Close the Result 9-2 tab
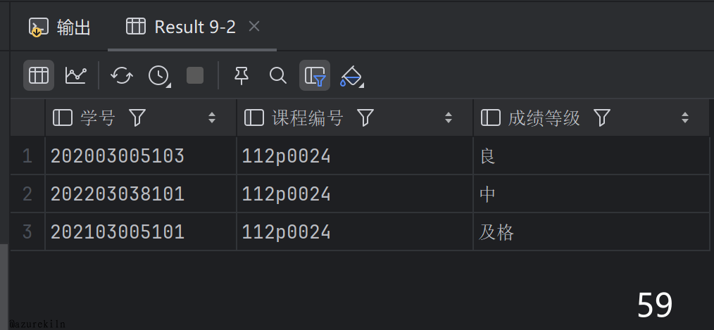714x330 pixels. [255, 27]
